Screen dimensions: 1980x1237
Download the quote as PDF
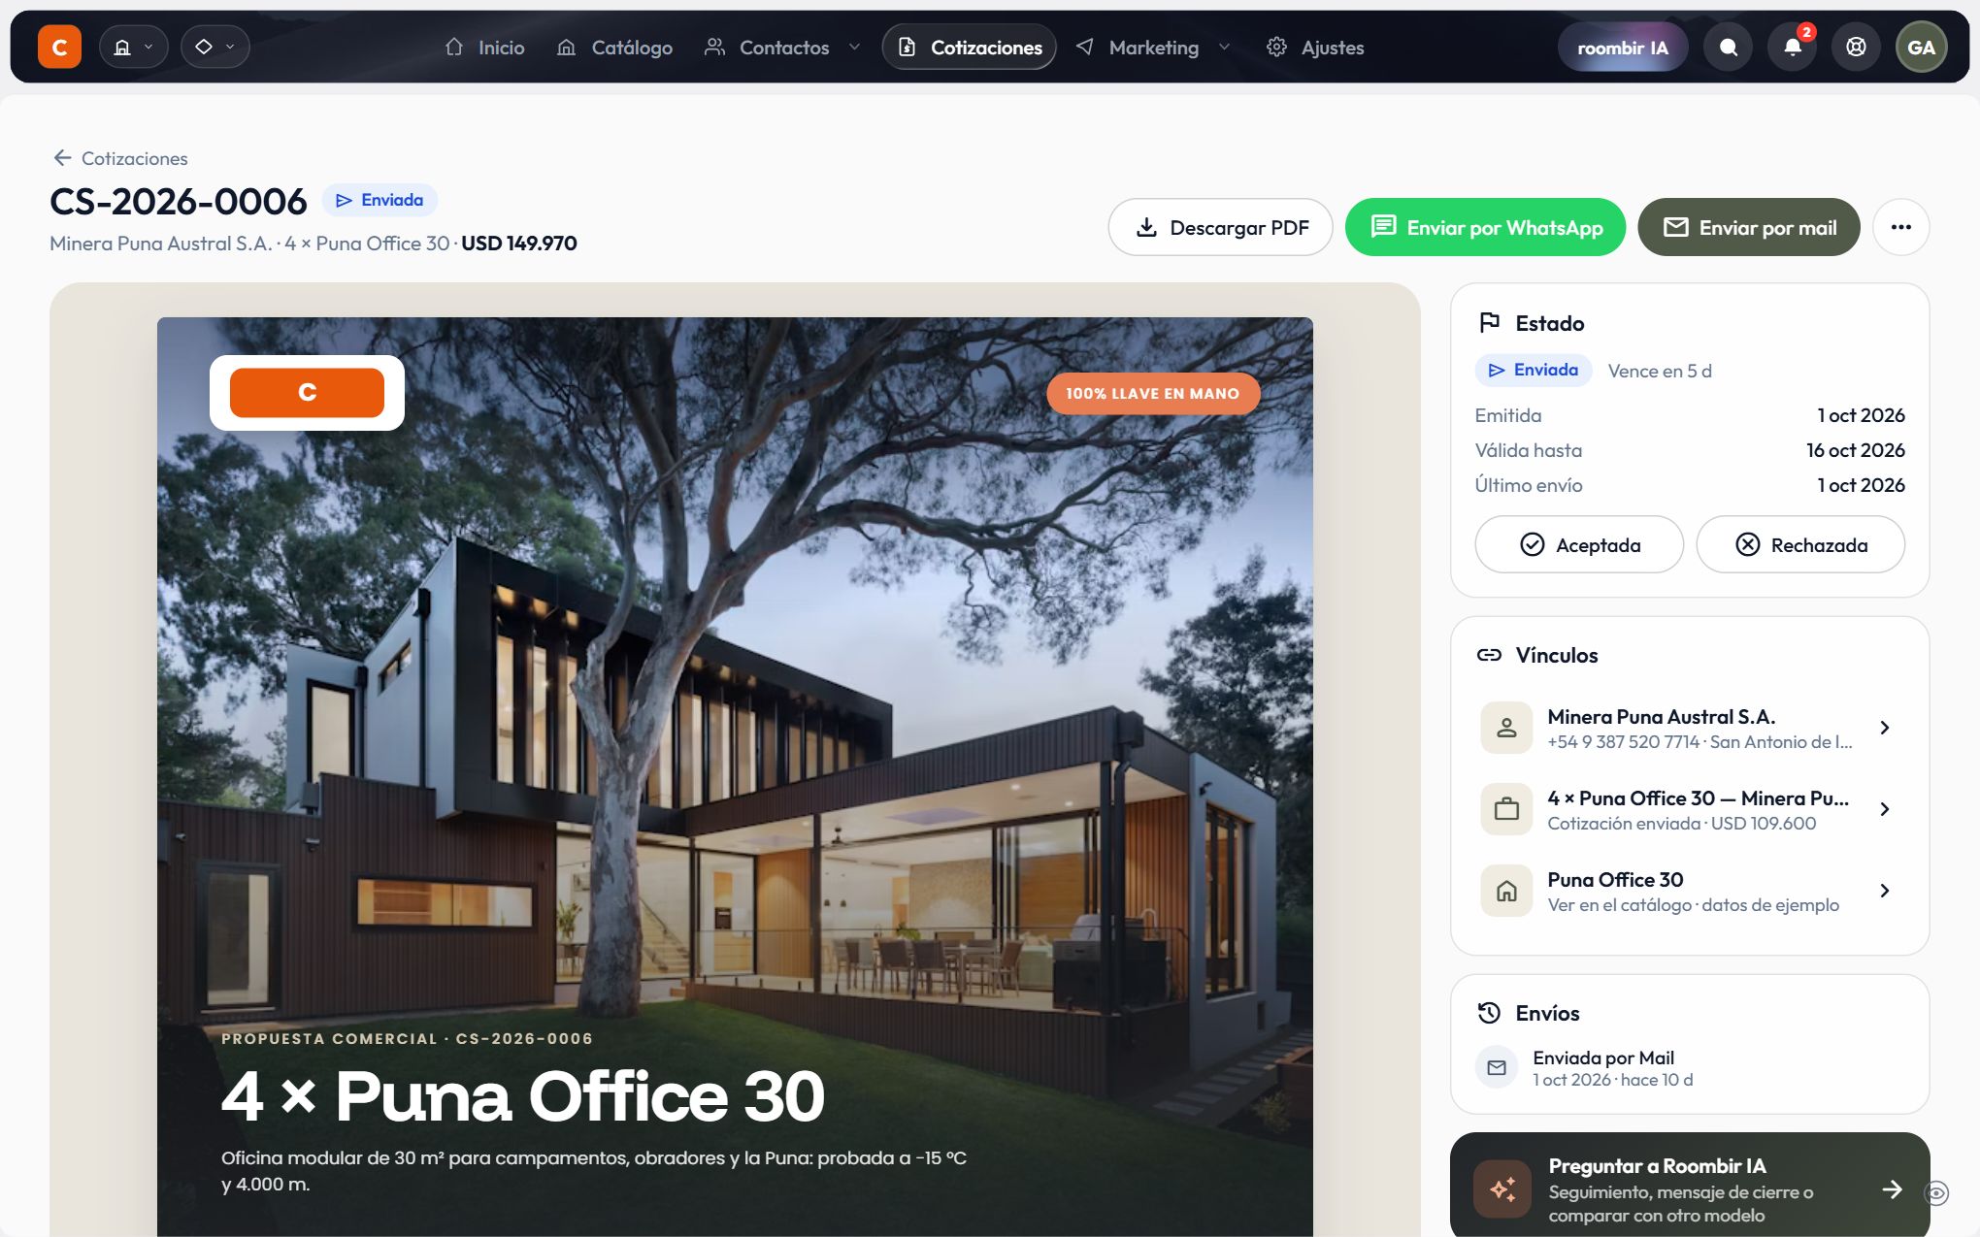[1220, 227]
